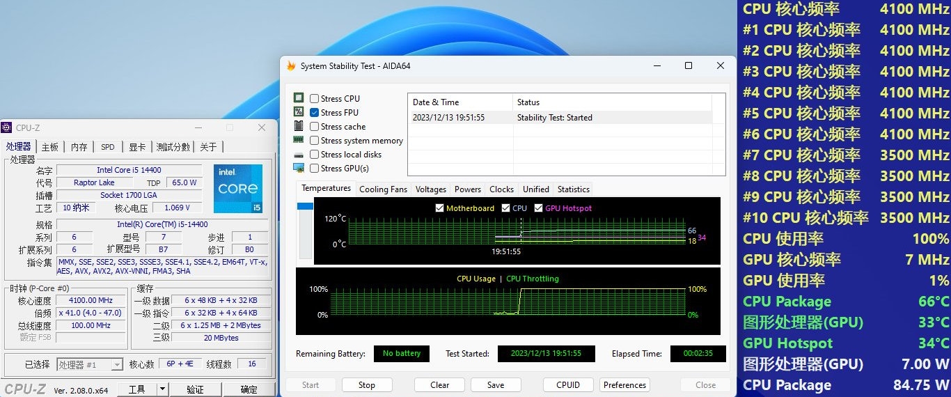951x397 pixels.
Task: Stop the running stability test
Action: pos(366,385)
